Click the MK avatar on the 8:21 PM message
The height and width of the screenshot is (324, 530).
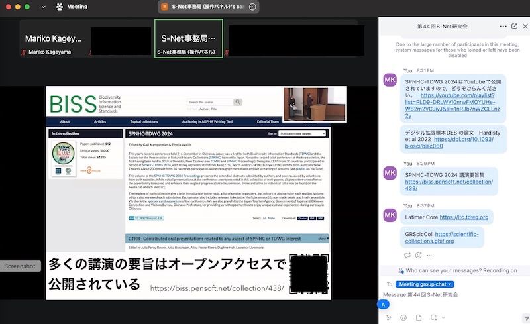[390, 80]
